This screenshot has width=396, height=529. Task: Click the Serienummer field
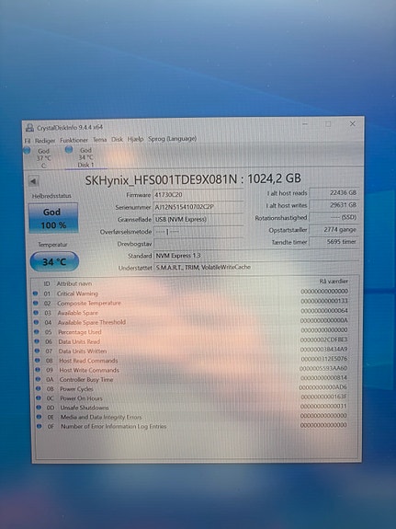point(198,207)
